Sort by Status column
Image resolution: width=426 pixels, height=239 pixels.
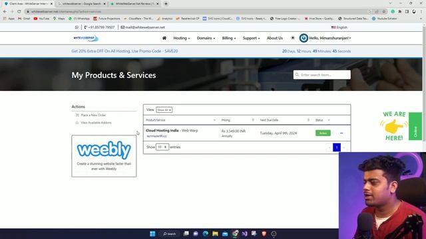click(322, 120)
